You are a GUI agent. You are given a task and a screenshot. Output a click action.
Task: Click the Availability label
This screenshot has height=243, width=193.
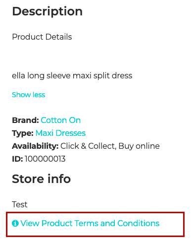(x=35, y=146)
